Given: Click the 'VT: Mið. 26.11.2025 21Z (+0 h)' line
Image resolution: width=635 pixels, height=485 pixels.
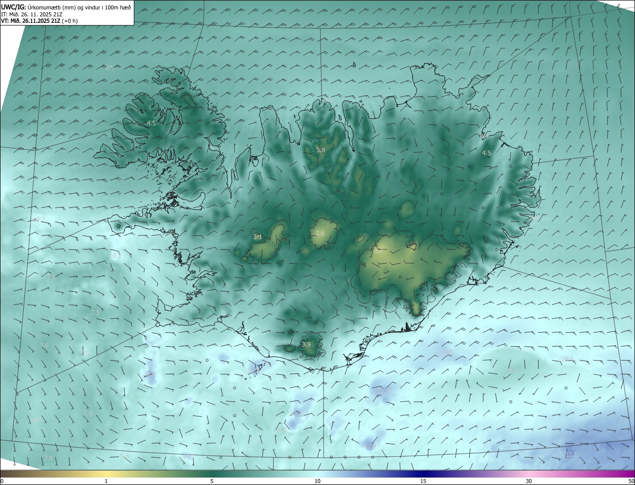Looking at the screenshot, I should click(x=39, y=21).
